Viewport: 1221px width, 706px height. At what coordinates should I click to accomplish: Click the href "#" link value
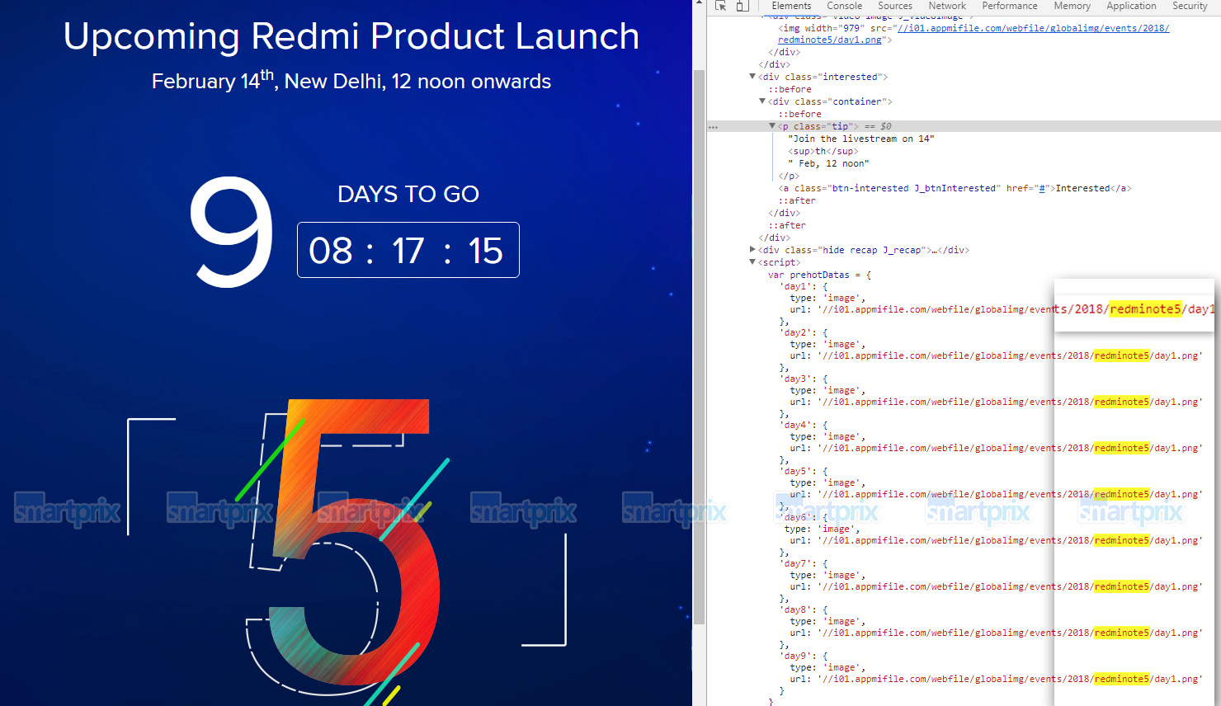pyautogui.click(x=1043, y=188)
